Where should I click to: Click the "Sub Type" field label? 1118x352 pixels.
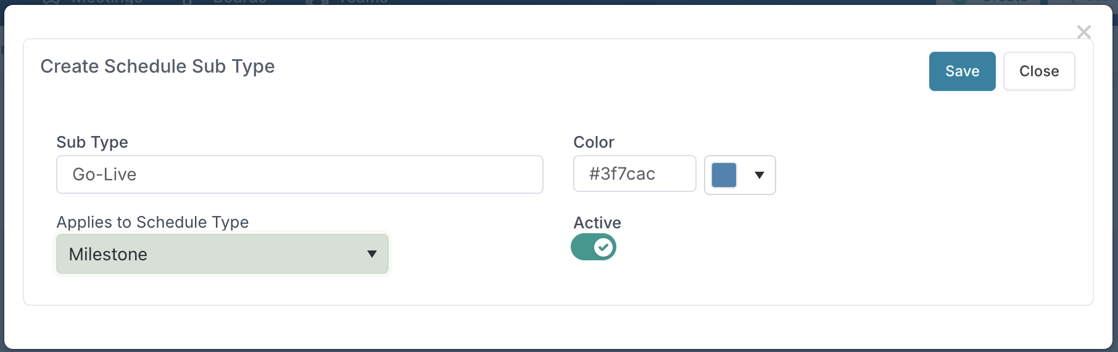92,142
